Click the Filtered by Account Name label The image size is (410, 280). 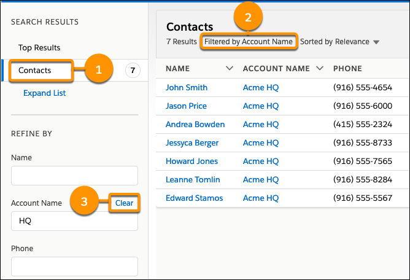pos(249,42)
